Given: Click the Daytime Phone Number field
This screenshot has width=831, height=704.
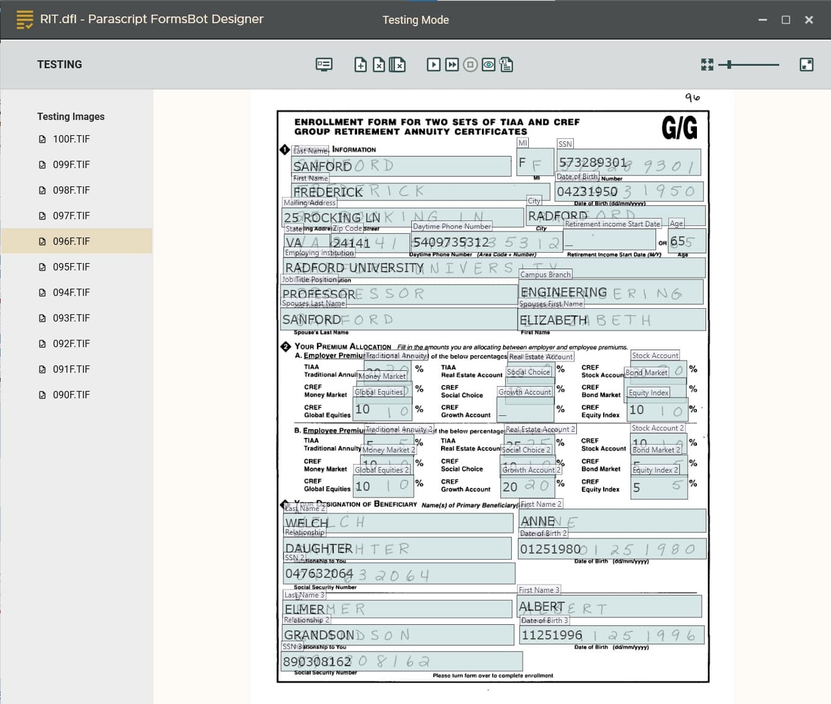Looking at the screenshot, I should click(x=487, y=243).
